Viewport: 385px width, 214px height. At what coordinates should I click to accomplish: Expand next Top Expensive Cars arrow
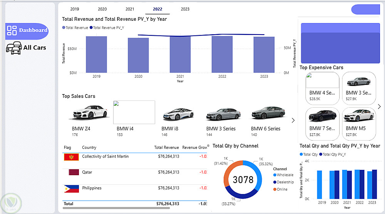point(379,107)
